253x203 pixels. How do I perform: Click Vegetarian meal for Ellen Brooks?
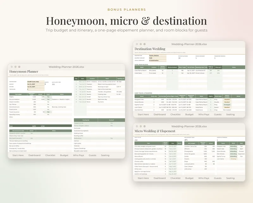tap(242, 154)
